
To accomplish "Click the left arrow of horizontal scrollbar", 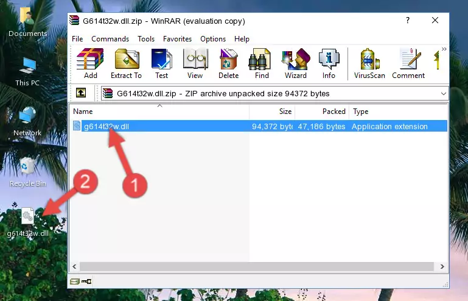I will coord(75,266).
